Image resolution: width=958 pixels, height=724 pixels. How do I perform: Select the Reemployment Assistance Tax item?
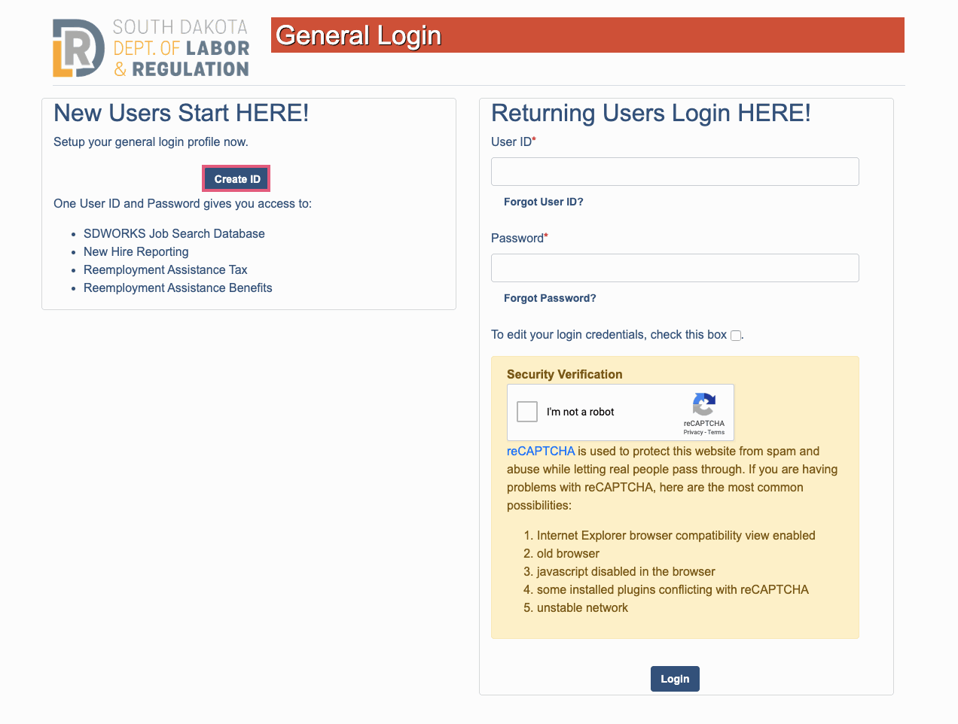pos(166,270)
